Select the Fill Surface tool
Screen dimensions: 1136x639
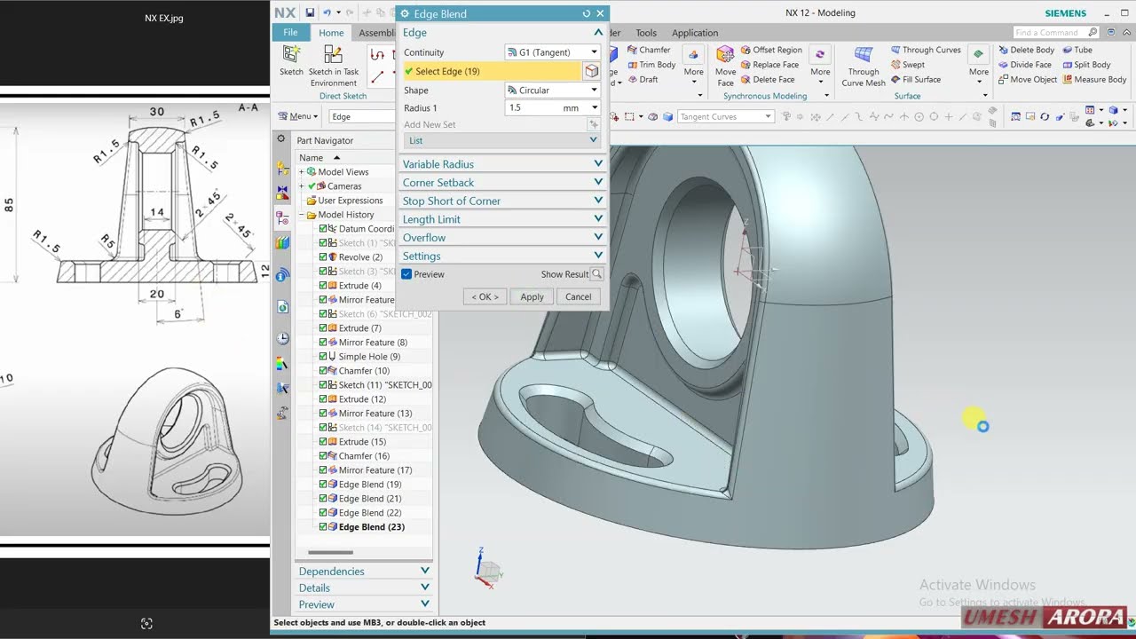(915, 79)
